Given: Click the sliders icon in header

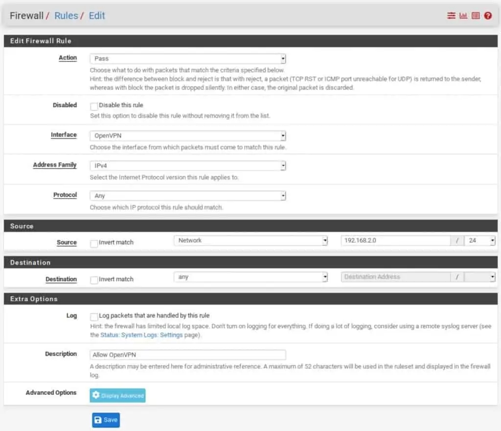Looking at the screenshot, I should click(451, 16).
